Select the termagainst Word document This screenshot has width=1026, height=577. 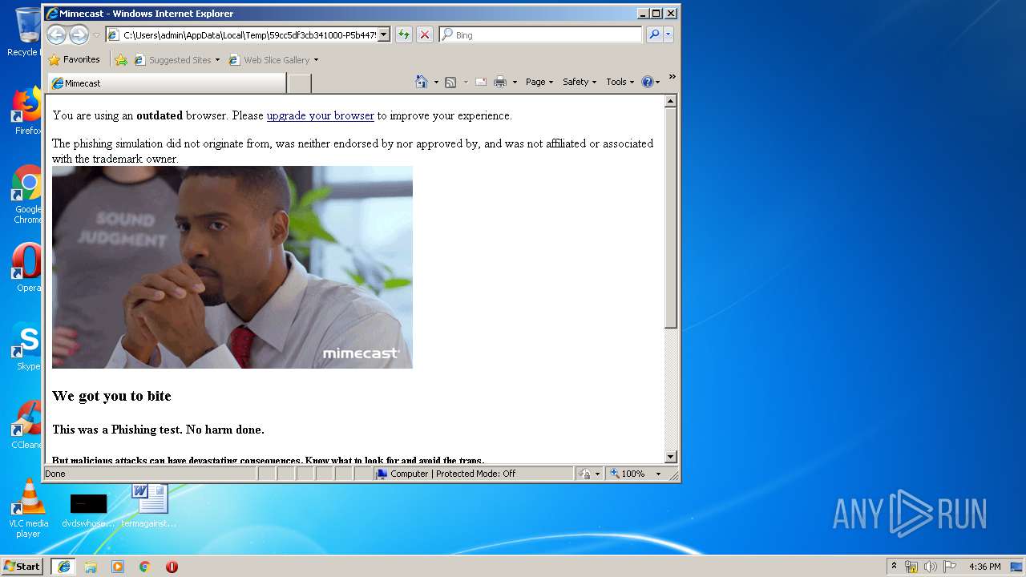pos(149,505)
